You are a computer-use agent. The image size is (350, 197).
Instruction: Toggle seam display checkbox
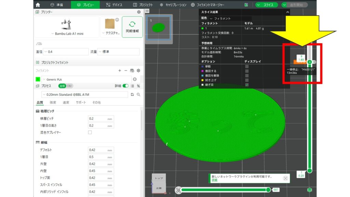(247, 85)
